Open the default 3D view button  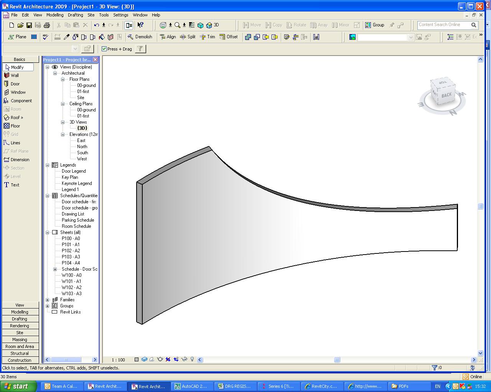pos(213,25)
